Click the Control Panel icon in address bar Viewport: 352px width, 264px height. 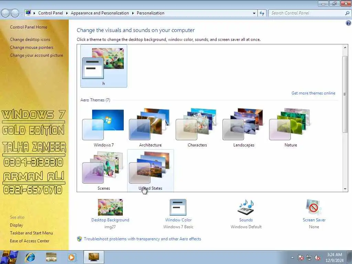tap(28, 13)
